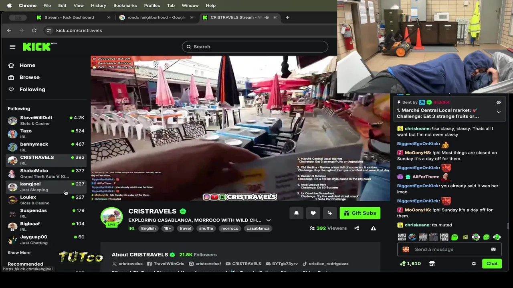Open the Profiles menu
Screen dimensions: 513x288
(x=152, y=6)
